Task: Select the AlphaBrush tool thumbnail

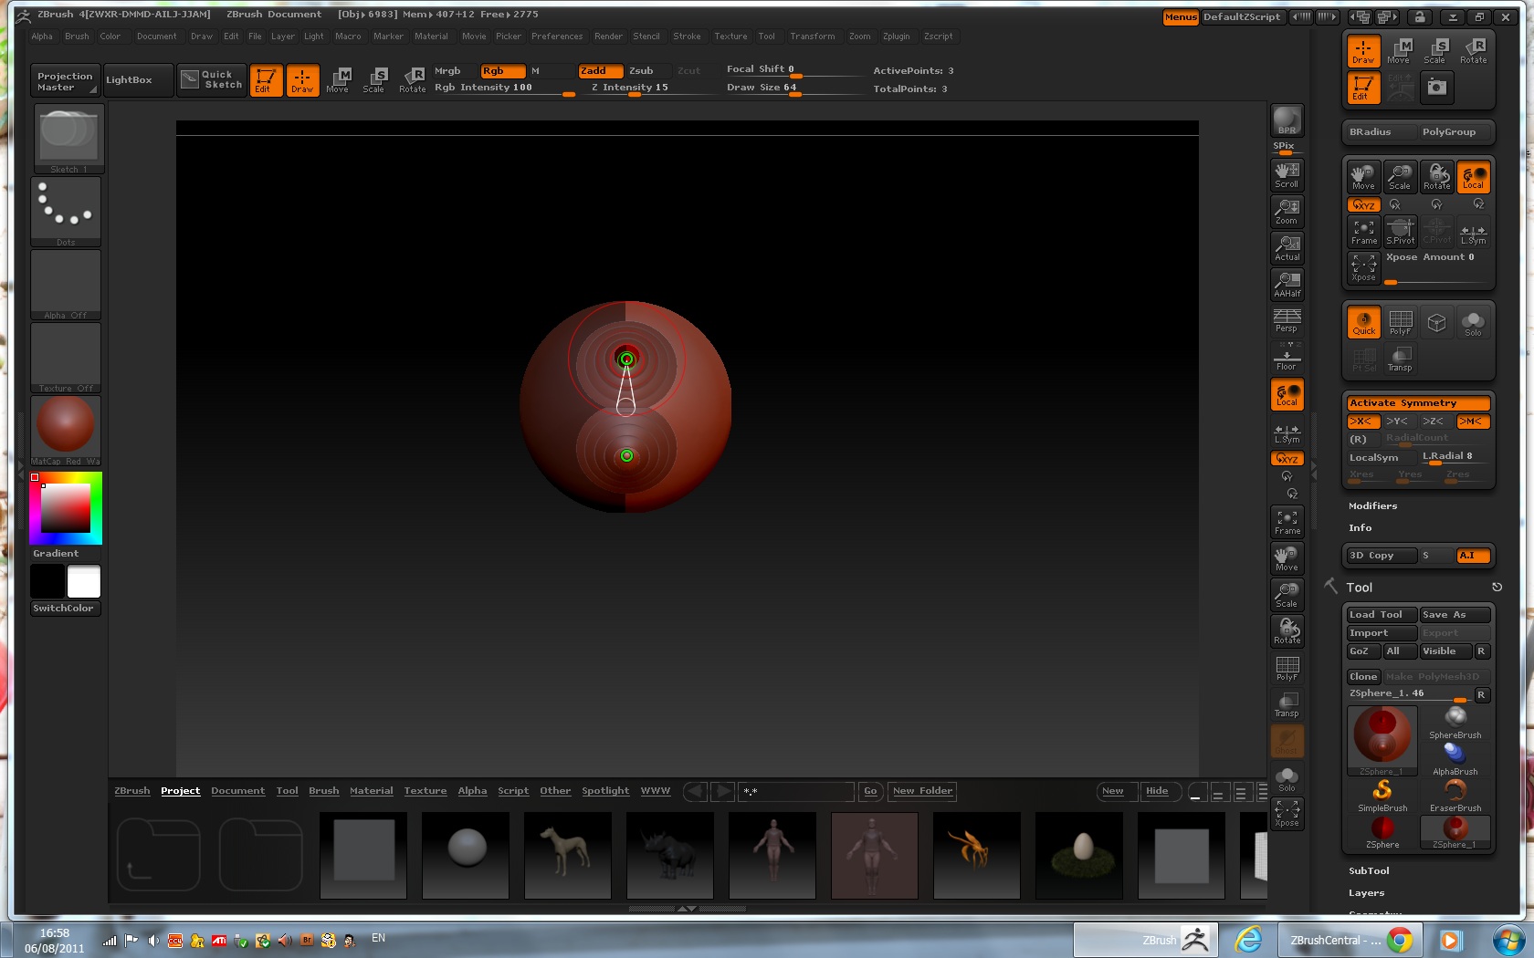Action: tap(1455, 759)
